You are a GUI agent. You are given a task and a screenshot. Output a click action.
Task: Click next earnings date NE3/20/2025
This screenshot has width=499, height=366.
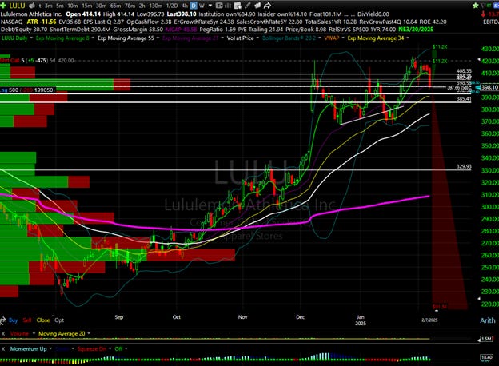[416, 30]
